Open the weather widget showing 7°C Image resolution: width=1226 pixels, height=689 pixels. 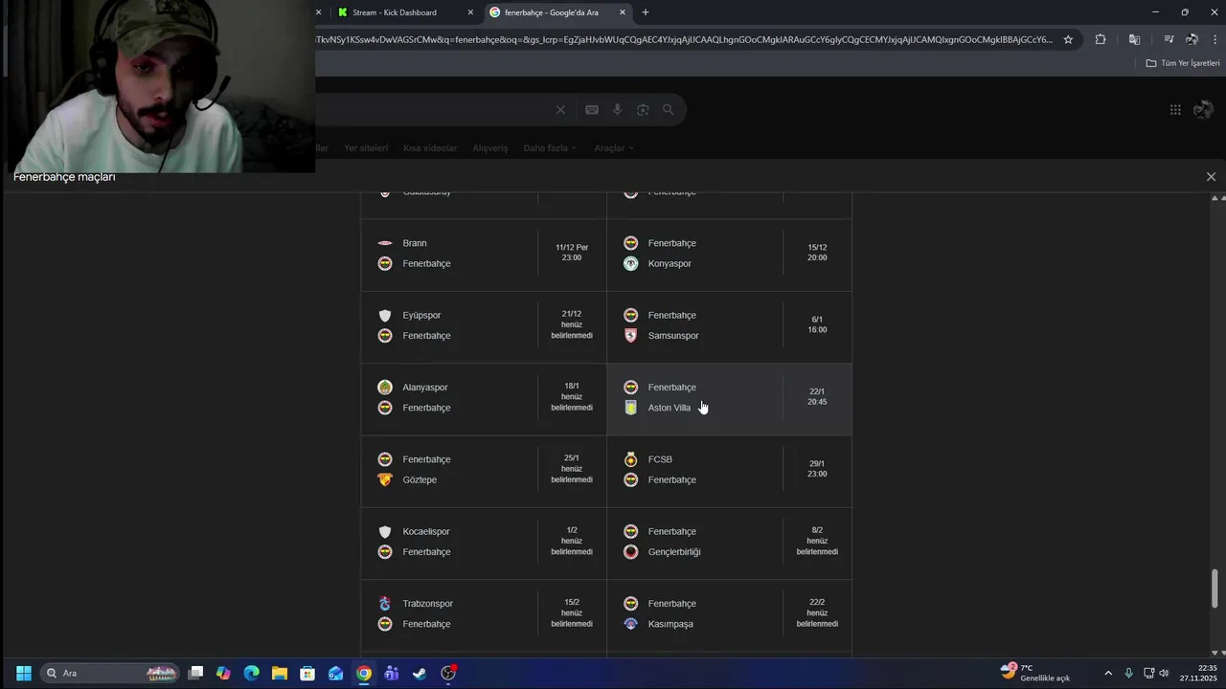[x=1035, y=673]
